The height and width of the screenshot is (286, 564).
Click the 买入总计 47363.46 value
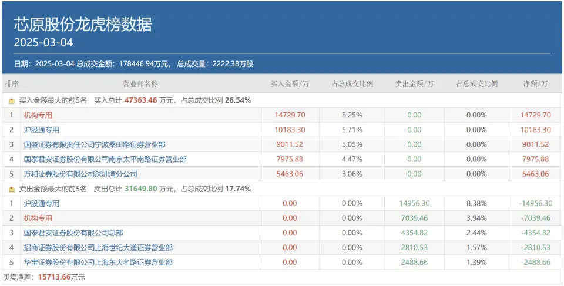point(140,100)
